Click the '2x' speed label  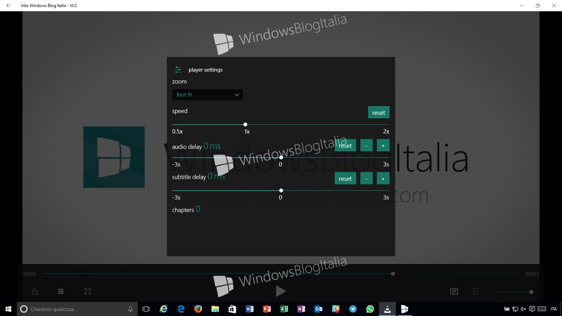pyautogui.click(x=386, y=132)
